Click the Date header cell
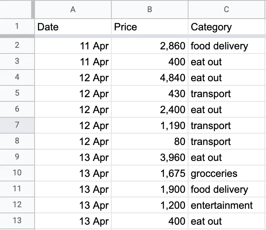266x230 pixels. coord(73,27)
